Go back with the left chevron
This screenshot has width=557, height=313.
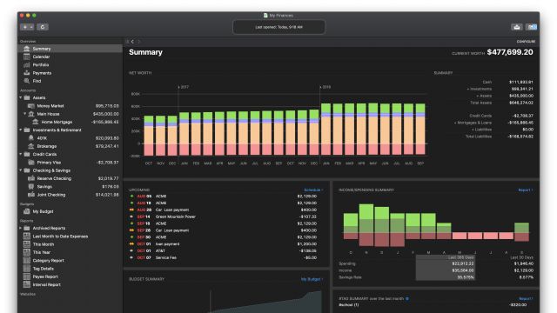[132, 42]
